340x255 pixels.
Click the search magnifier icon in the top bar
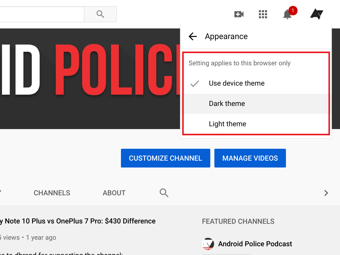(x=100, y=14)
